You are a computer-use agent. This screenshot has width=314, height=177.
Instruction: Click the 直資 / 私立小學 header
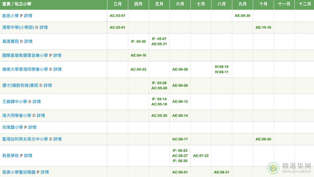click(x=17, y=4)
